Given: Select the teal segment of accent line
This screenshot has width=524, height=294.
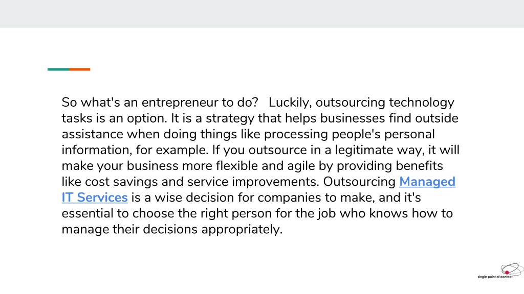Looking at the screenshot, I should click(x=58, y=69).
